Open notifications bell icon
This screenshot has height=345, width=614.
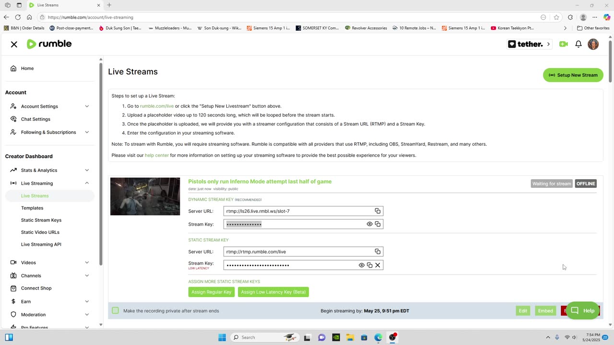click(579, 44)
